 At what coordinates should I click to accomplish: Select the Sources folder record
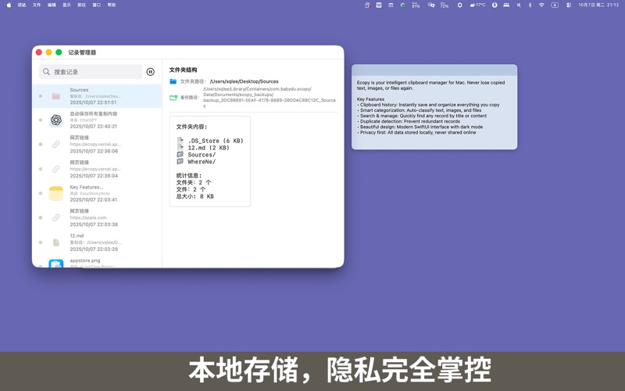coord(97,96)
